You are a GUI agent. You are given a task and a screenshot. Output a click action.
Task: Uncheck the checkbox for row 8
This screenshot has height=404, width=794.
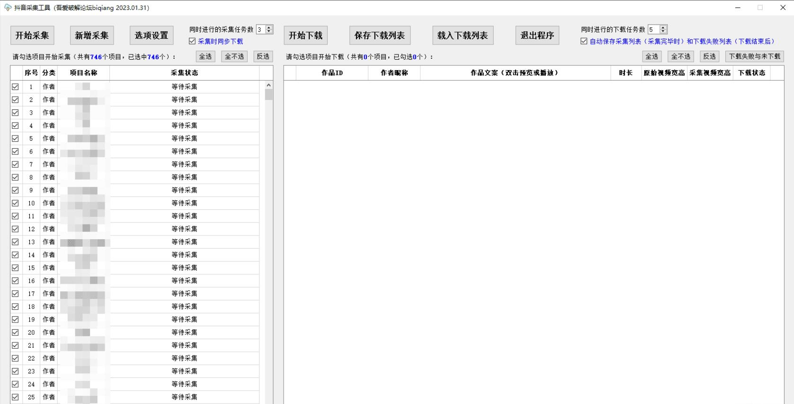pyautogui.click(x=16, y=177)
